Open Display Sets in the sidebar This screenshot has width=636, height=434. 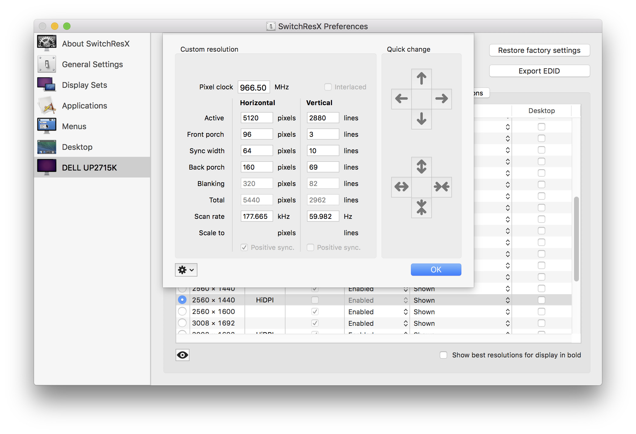click(x=84, y=85)
